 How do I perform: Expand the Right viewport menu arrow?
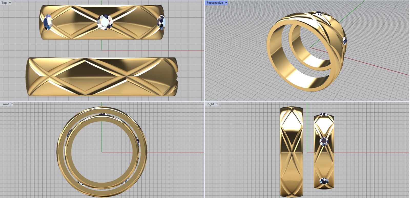tap(217, 104)
